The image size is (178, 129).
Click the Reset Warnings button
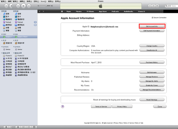click(152, 100)
